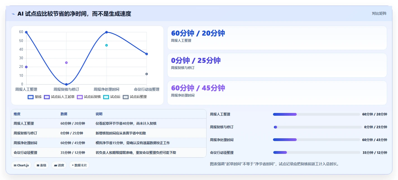The width and height of the screenshot is (398, 180).
Task: Click the 进度 chip
Action: click(x=59, y=165)
